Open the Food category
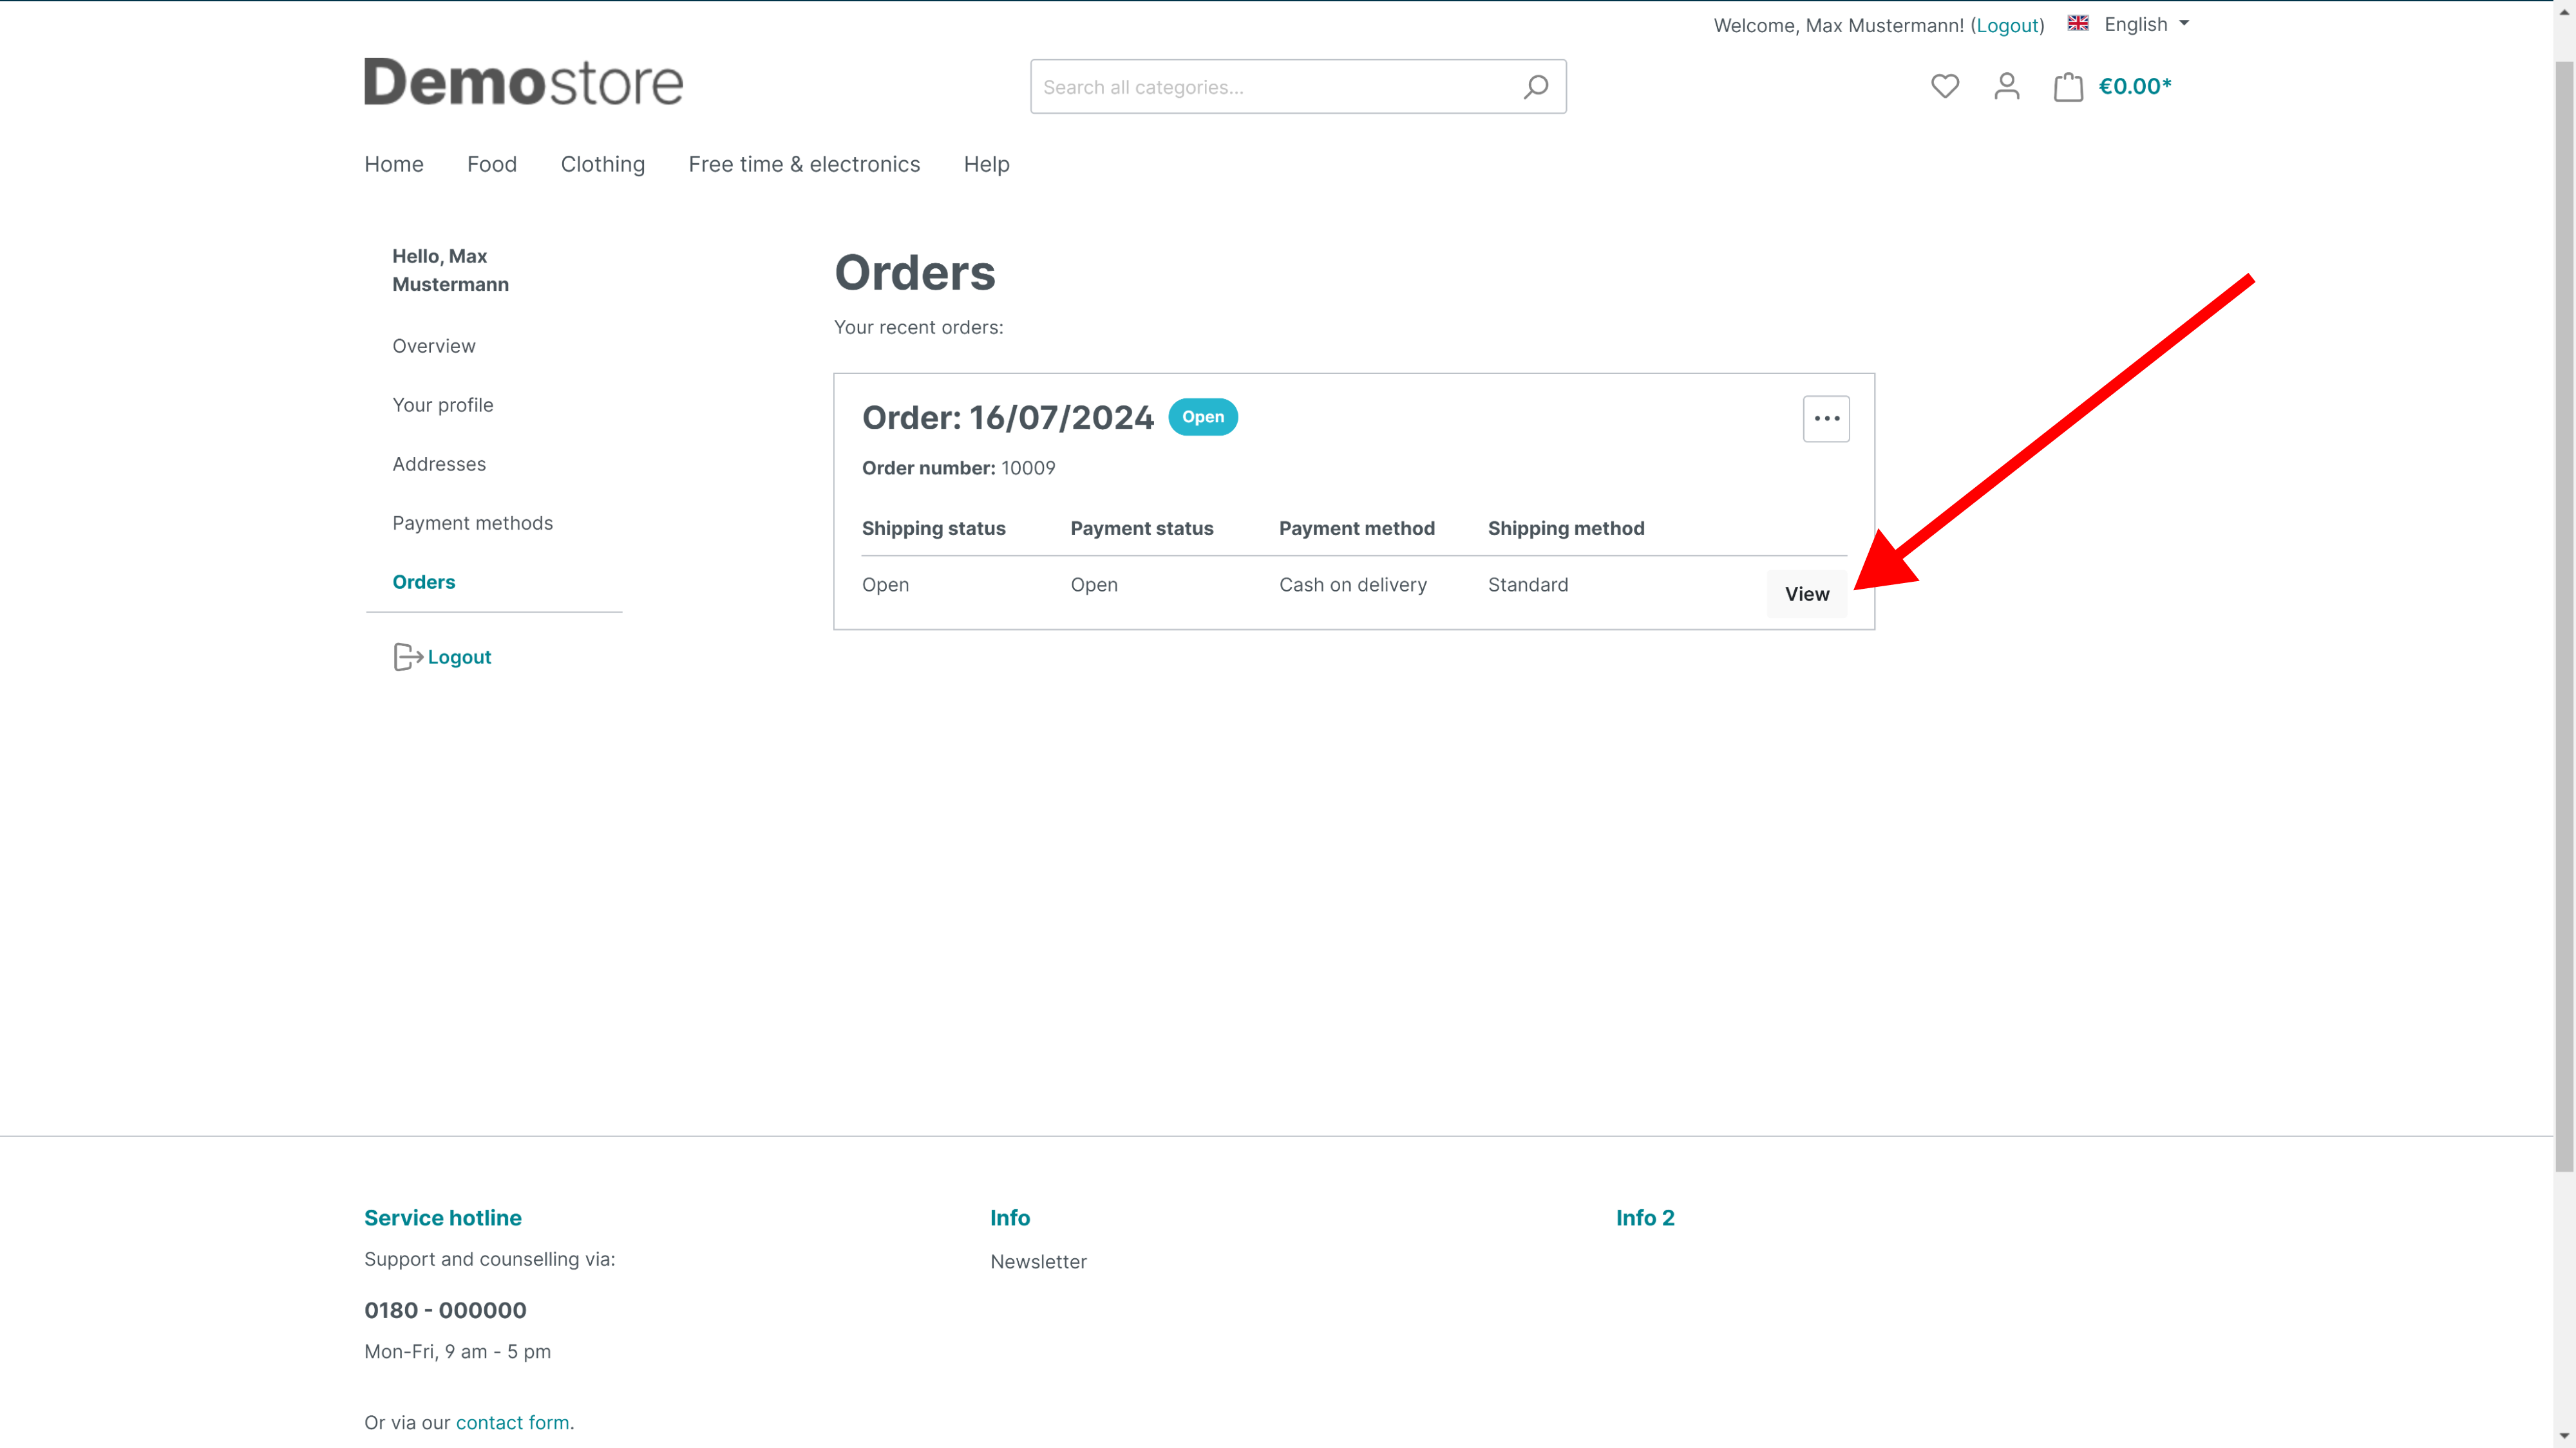The width and height of the screenshot is (2576, 1448). pos(492,164)
